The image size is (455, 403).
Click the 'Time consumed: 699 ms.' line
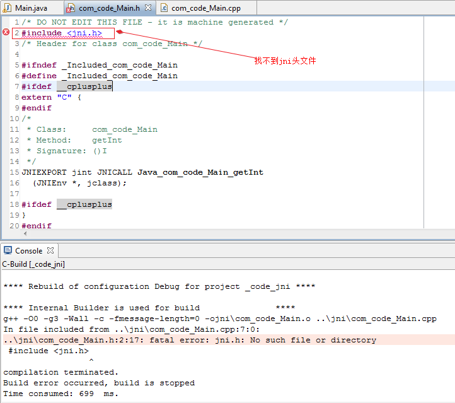tap(61, 394)
